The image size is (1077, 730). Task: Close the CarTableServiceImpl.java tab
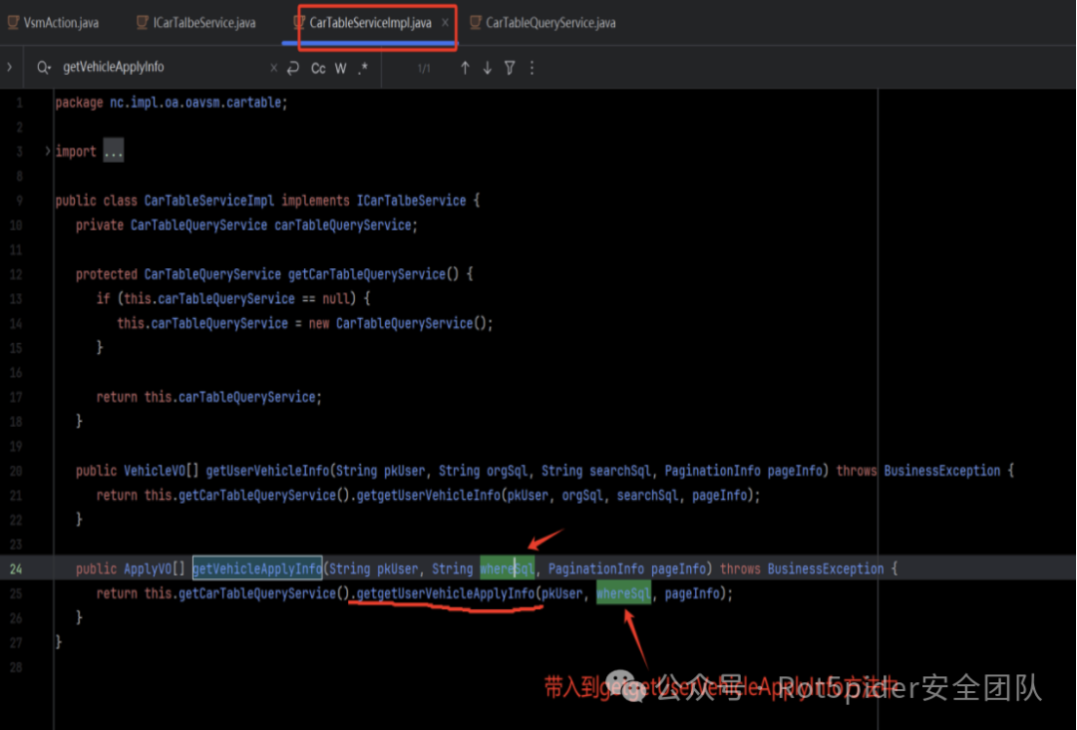coord(445,23)
